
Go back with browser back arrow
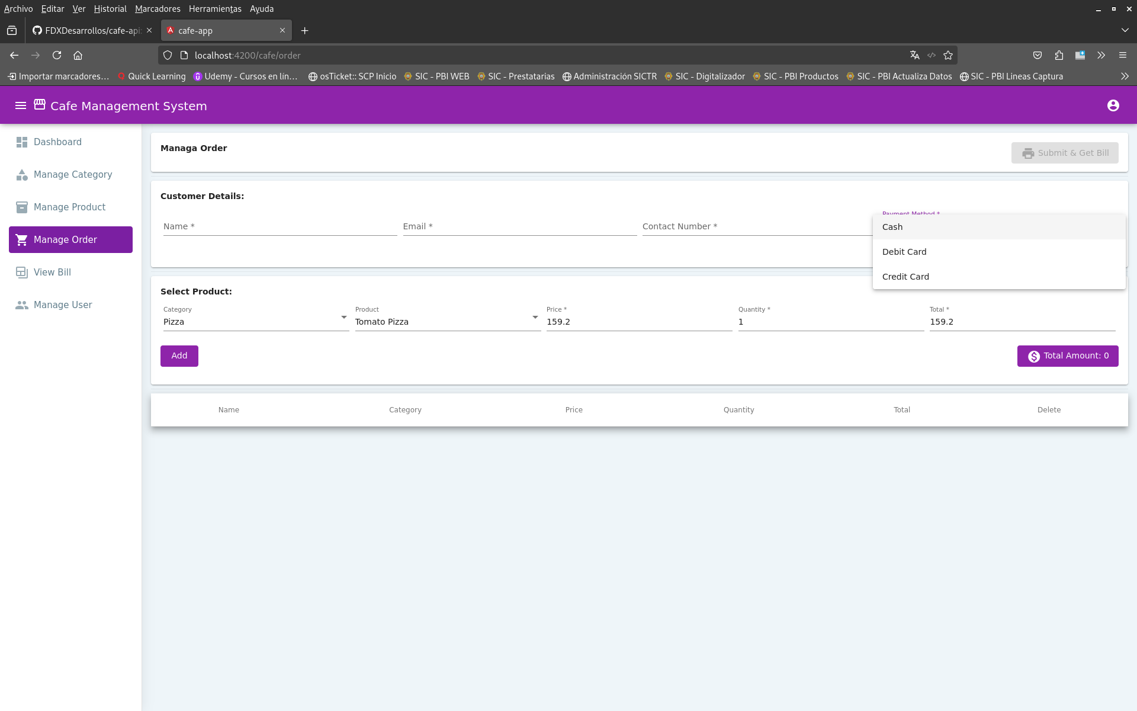14,55
